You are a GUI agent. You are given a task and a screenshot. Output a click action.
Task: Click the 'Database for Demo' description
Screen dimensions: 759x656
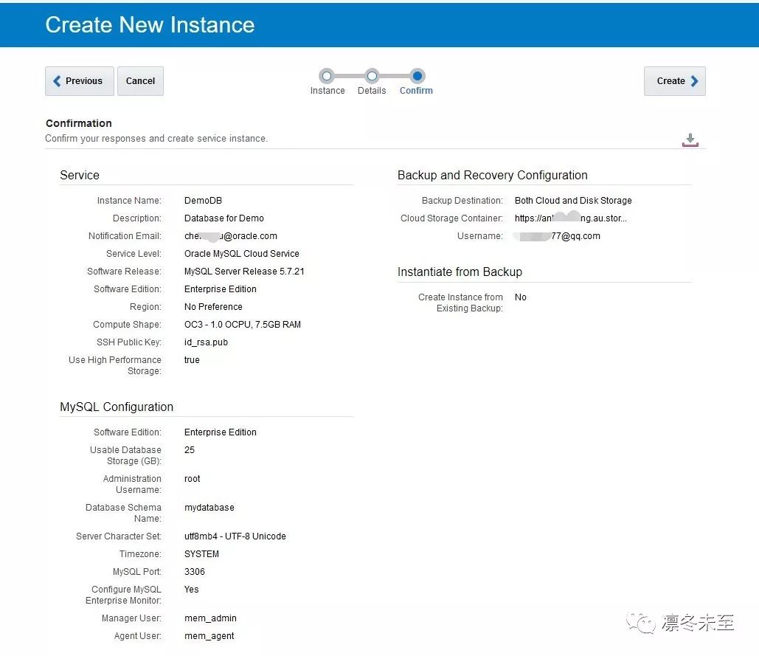coord(224,218)
